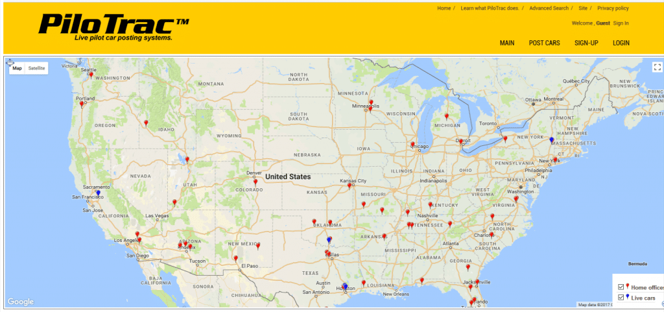Select the blue pin near Massachusetts
Viewport: 664px width, 312px height.
551,139
